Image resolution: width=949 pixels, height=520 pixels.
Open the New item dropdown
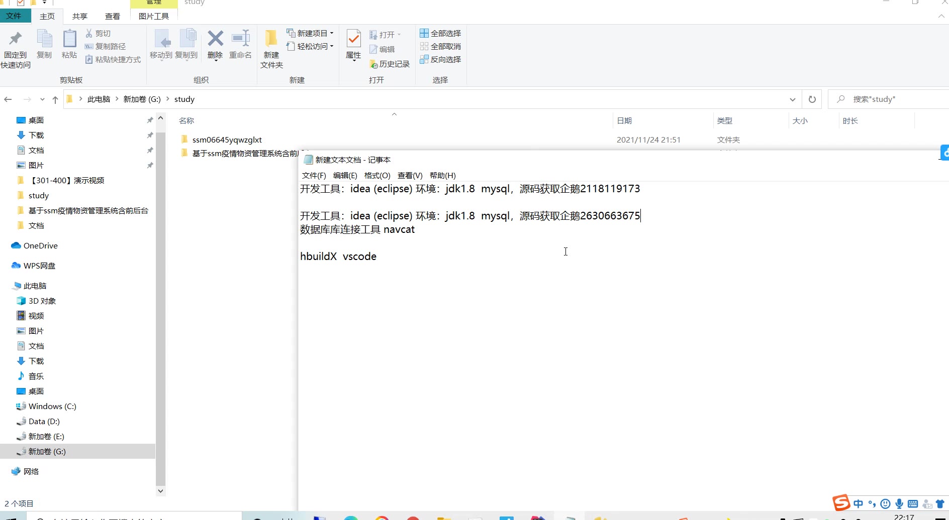tap(310, 33)
